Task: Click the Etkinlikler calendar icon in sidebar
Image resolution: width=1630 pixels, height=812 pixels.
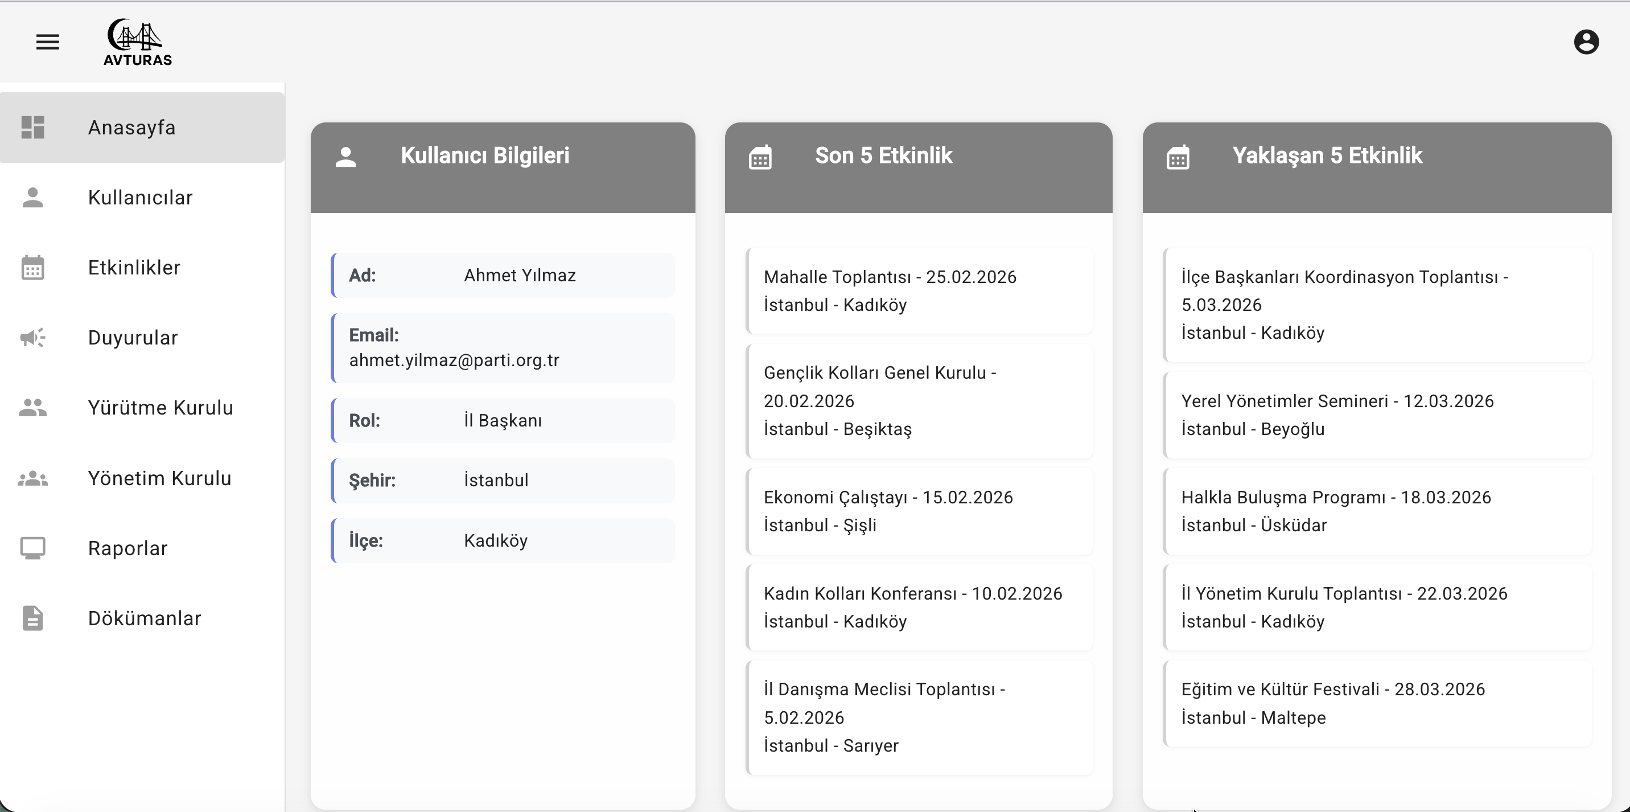Action: [33, 268]
